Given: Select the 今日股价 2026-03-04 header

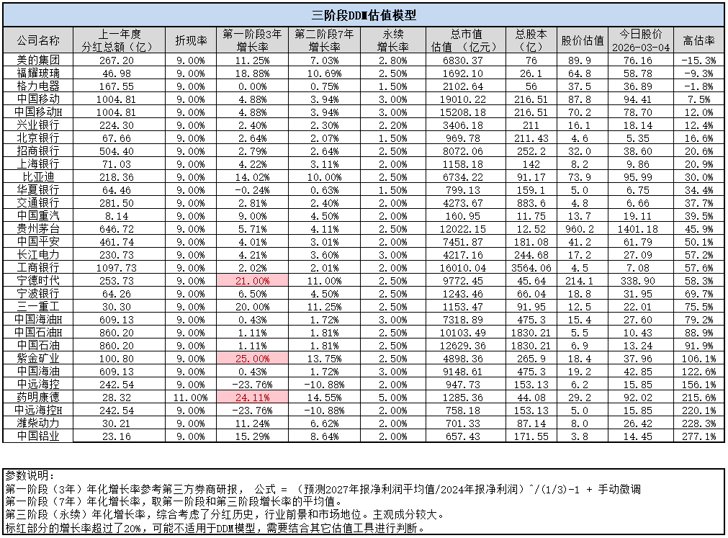Looking at the screenshot, I should [641, 40].
